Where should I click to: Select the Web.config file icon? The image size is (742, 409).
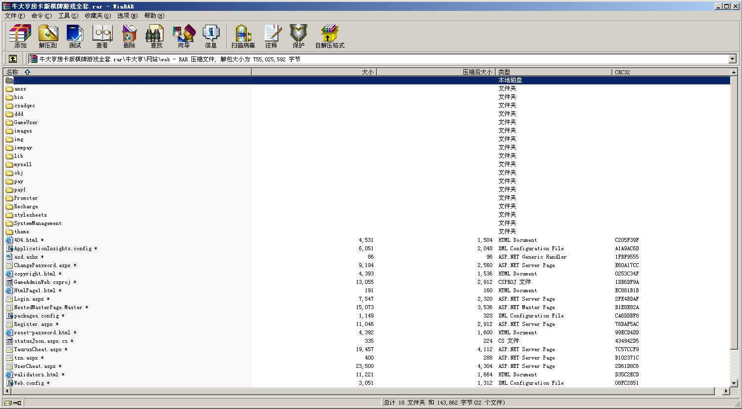click(9, 383)
